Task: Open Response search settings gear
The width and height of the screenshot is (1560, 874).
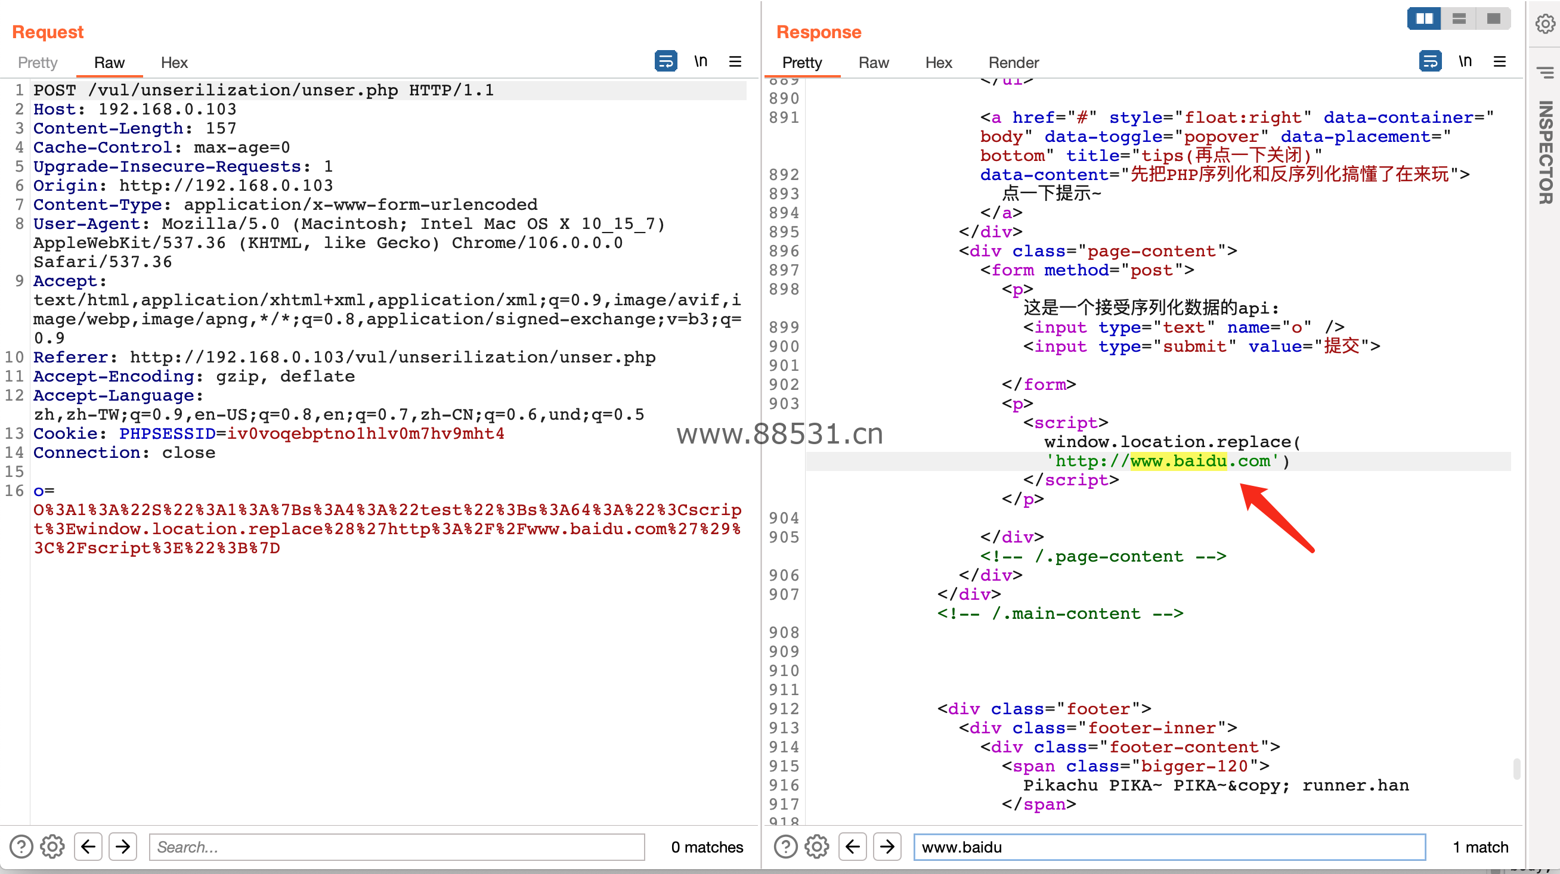Action: pyautogui.click(x=816, y=846)
